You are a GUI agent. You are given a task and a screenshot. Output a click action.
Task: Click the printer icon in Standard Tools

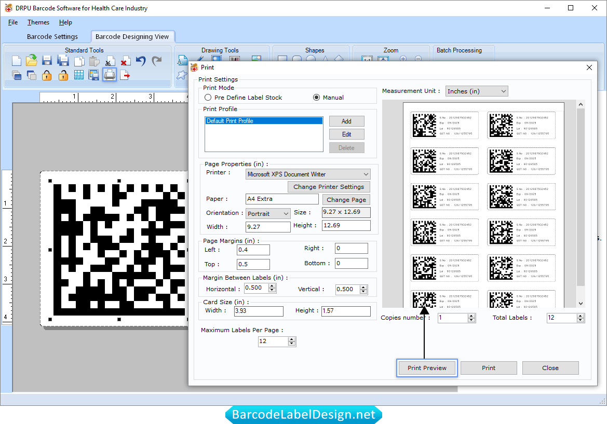tap(110, 75)
